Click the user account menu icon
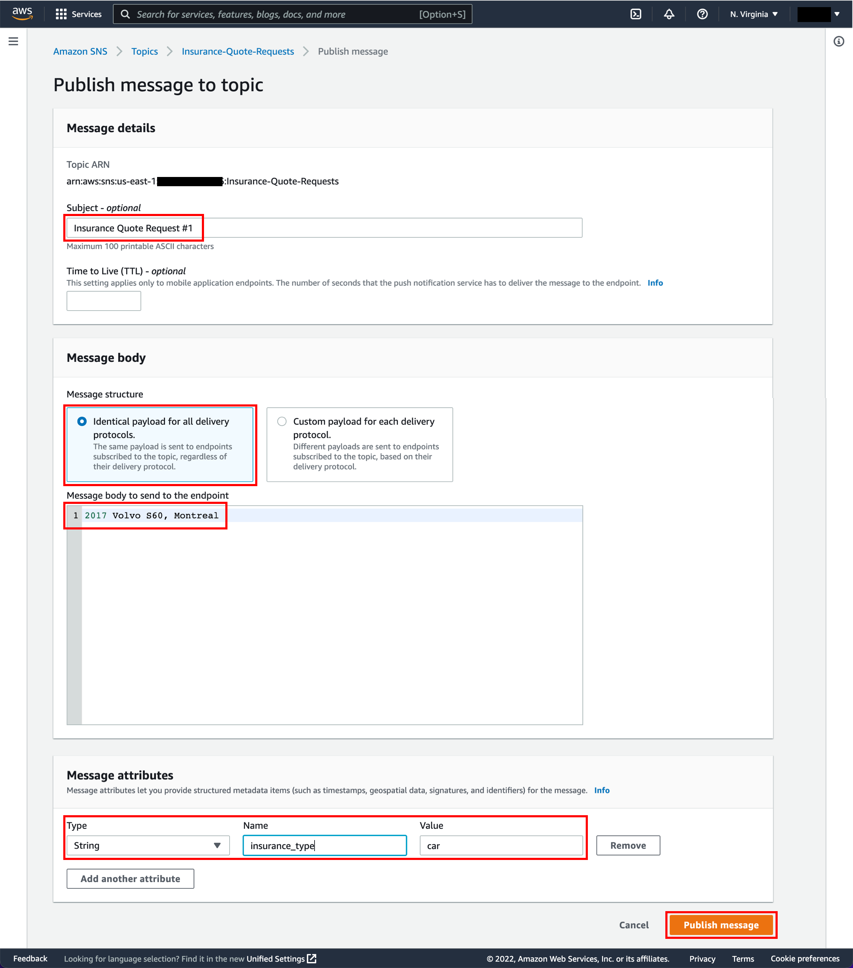The image size is (853, 968). click(817, 14)
